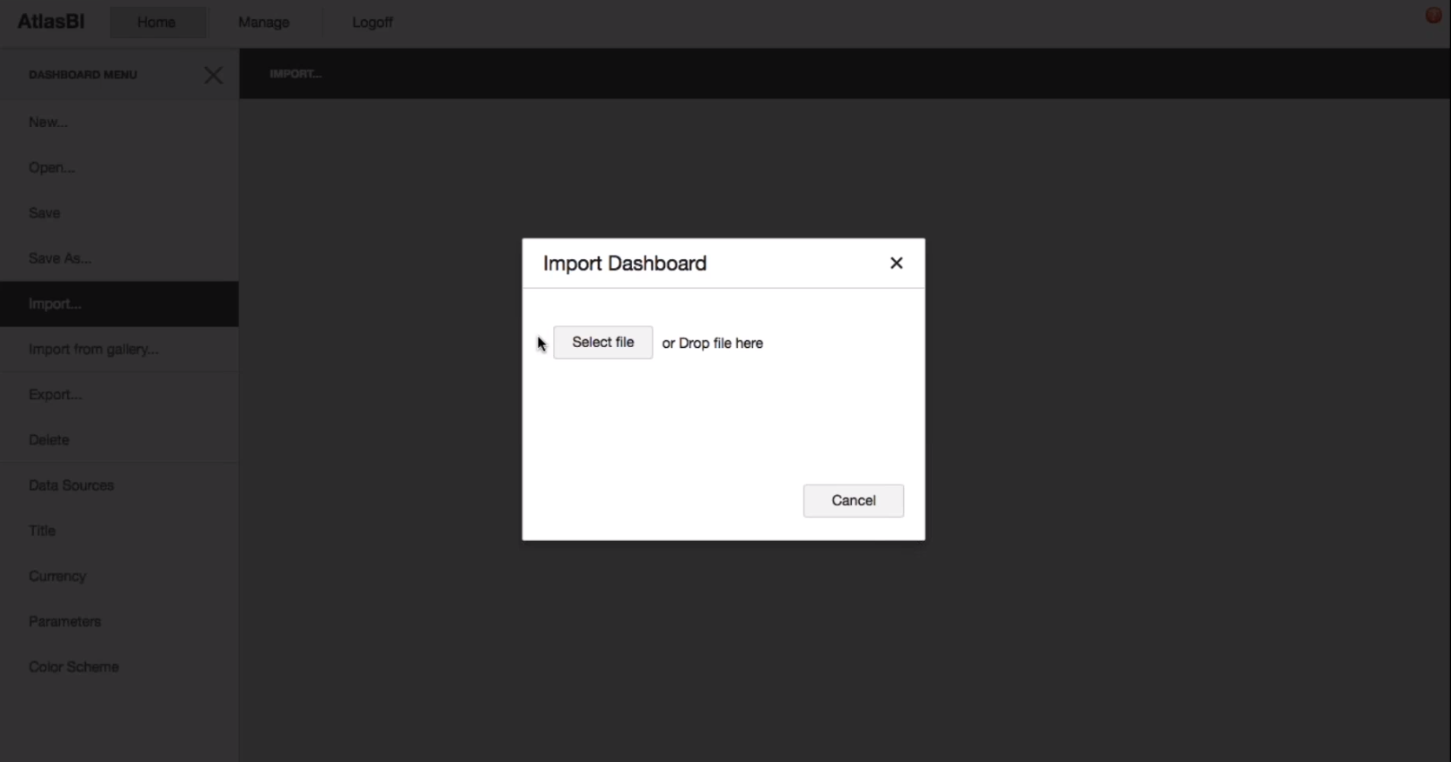Open Data Sources from the sidebar
This screenshot has width=1451, height=762.
(71, 485)
